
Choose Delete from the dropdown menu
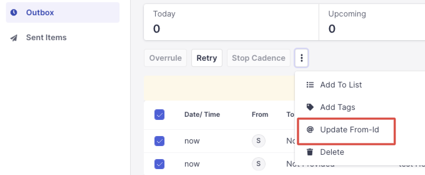coord(332,152)
